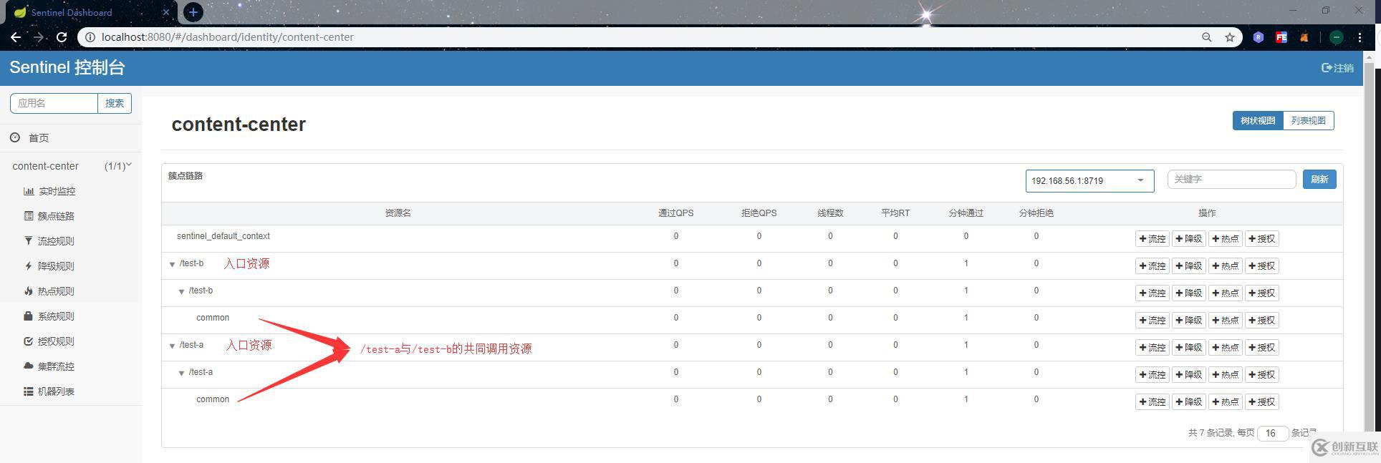The width and height of the screenshot is (1381, 463).
Task: Focus the 关键字 keyword filter field
Action: [x=1231, y=179]
